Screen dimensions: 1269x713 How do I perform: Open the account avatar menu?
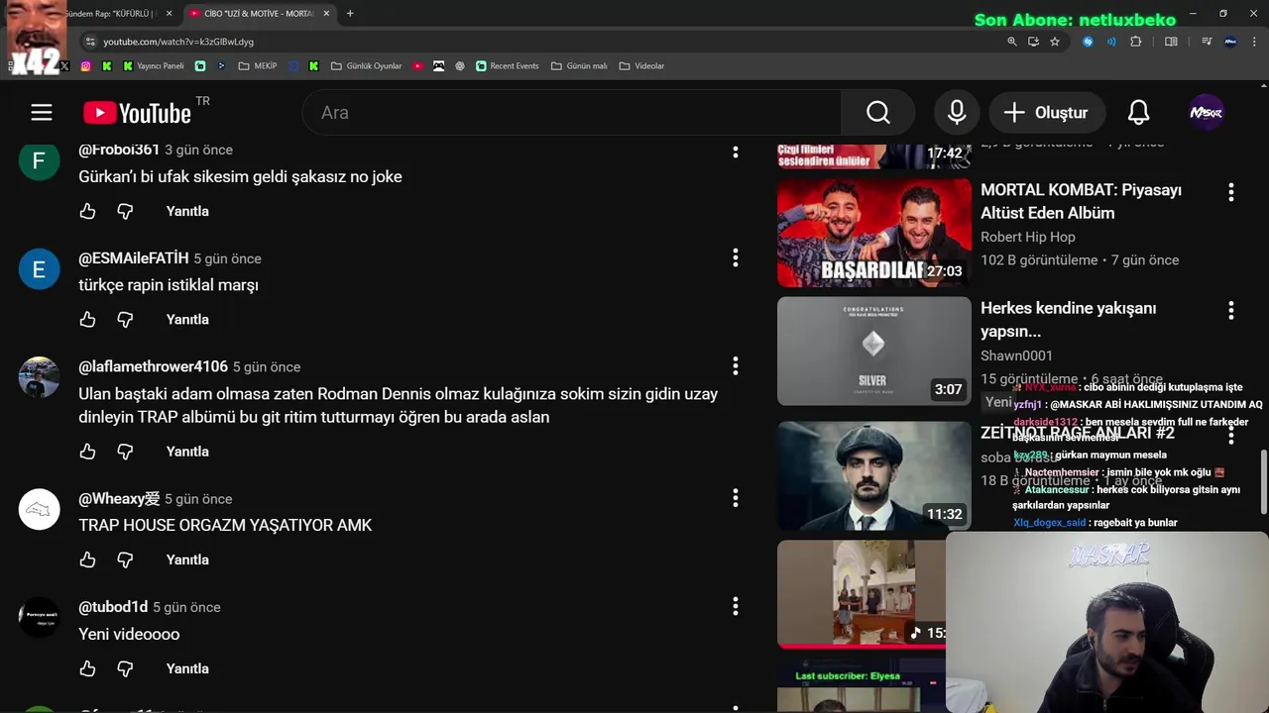point(1207,113)
